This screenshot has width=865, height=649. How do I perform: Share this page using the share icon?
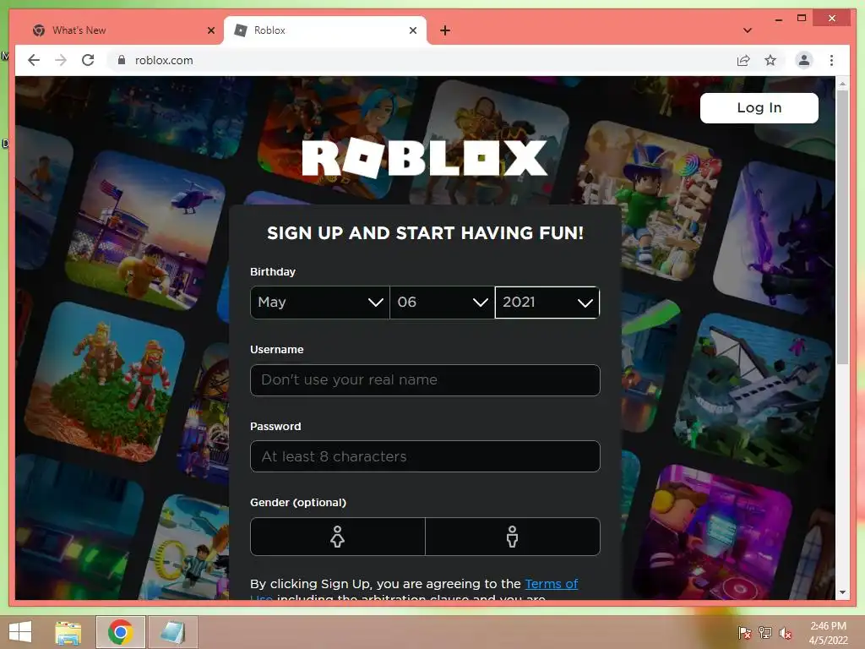(x=743, y=60)
